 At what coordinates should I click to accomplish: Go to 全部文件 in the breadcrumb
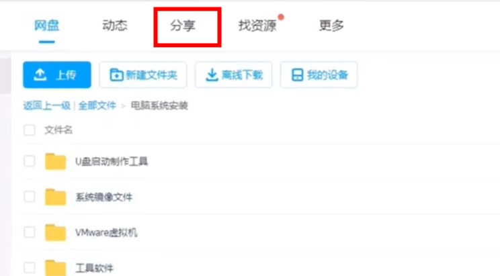[97, 105]
